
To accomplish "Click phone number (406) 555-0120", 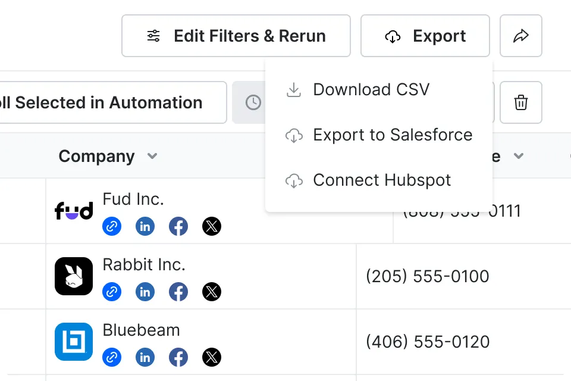I will click(x=428, y=342).
